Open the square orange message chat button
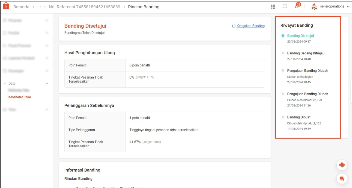352x188 pixels. pyautogui.click(x=342, y=179)
